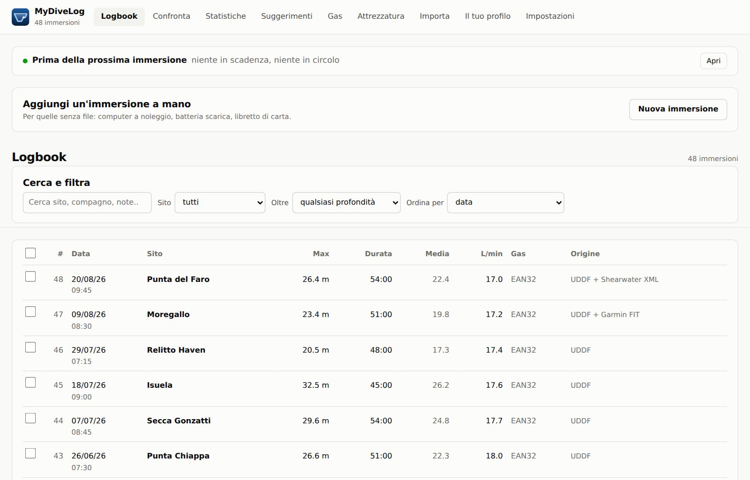750x480 pixels.
Task: Click the 20/08/26 date cell
Action: (89, 279)
